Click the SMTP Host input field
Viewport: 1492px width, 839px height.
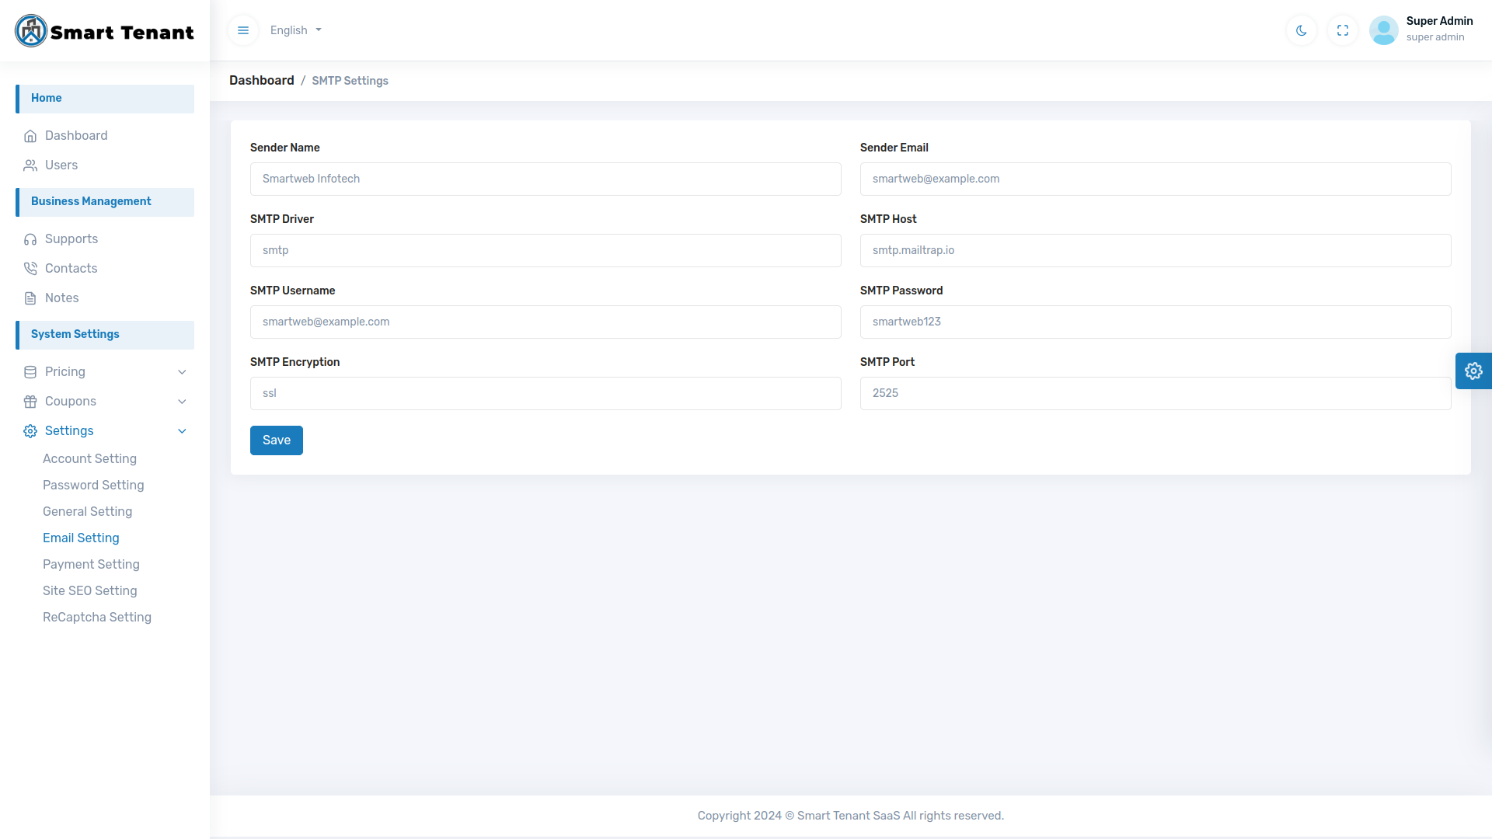1156,250
